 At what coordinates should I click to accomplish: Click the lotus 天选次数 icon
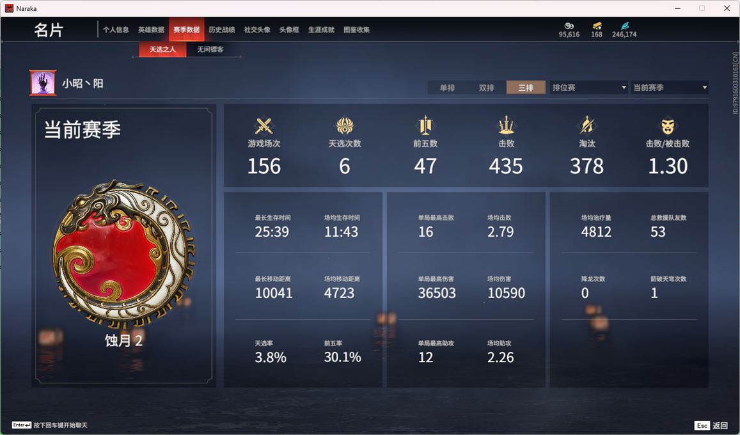click(345, 126)
